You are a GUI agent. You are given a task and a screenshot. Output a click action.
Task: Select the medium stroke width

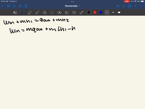coord(113,12)
